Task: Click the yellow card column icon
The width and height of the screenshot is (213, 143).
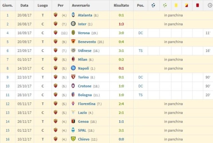Action: point(176,5)
